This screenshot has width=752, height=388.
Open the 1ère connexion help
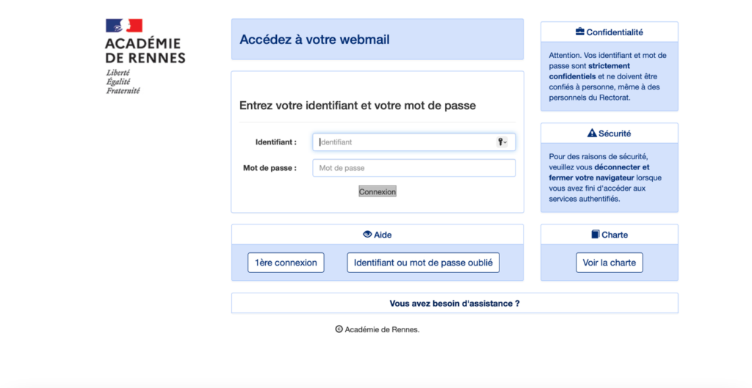286,263
